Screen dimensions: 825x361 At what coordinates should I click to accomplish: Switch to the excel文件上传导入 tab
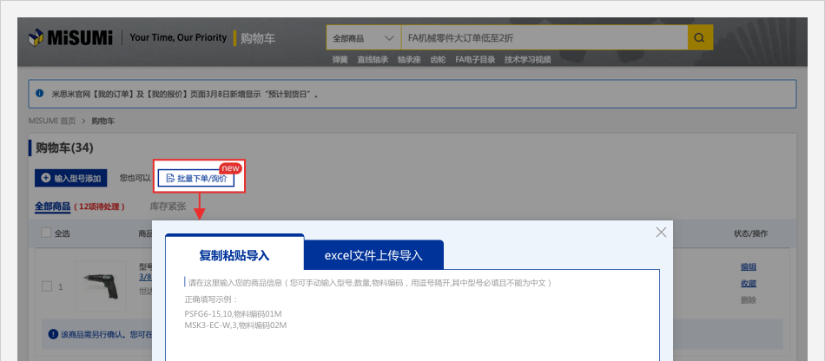(373, 255)
